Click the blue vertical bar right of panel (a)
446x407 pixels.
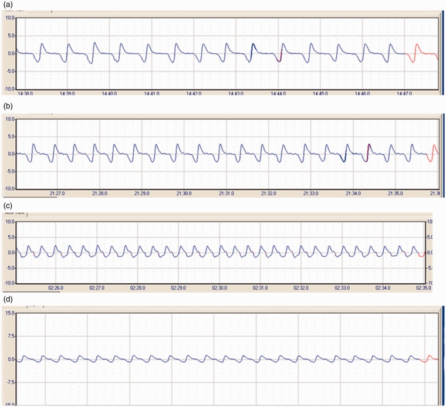point(442,53)
